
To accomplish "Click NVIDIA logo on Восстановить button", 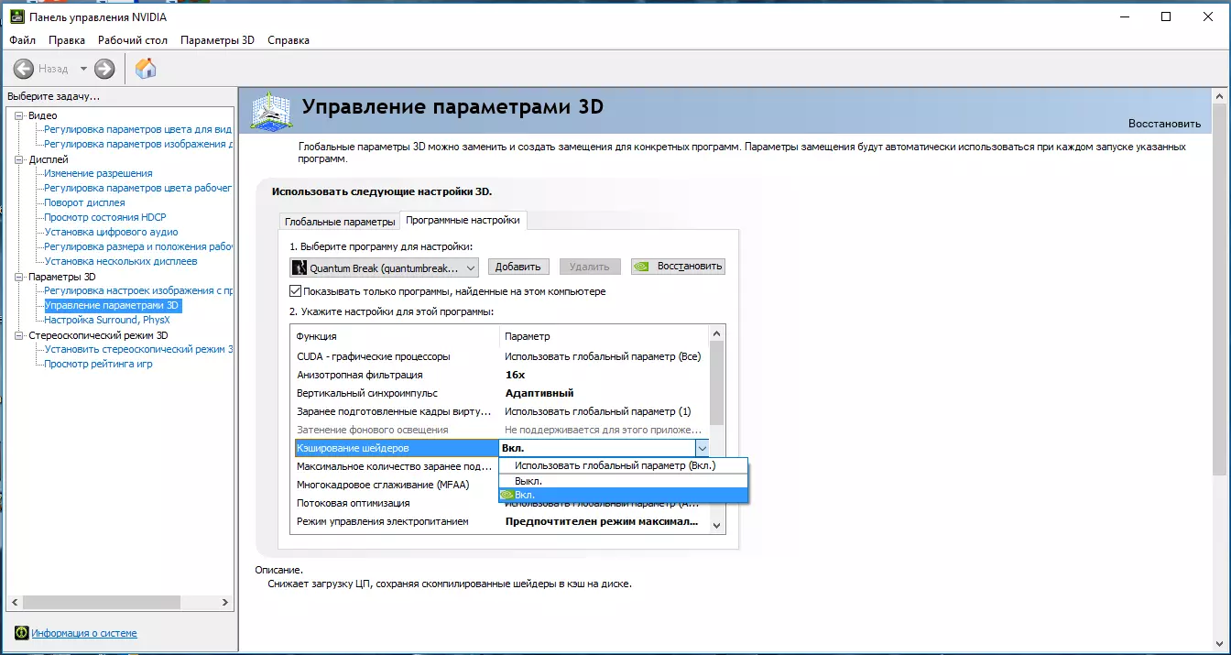I will tap(643, 267).
